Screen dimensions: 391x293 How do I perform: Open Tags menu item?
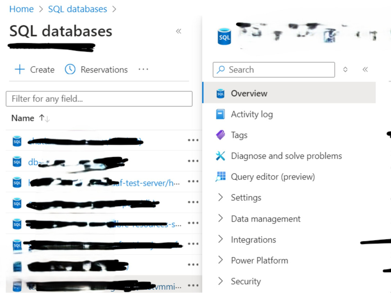(x=239, y=135)
